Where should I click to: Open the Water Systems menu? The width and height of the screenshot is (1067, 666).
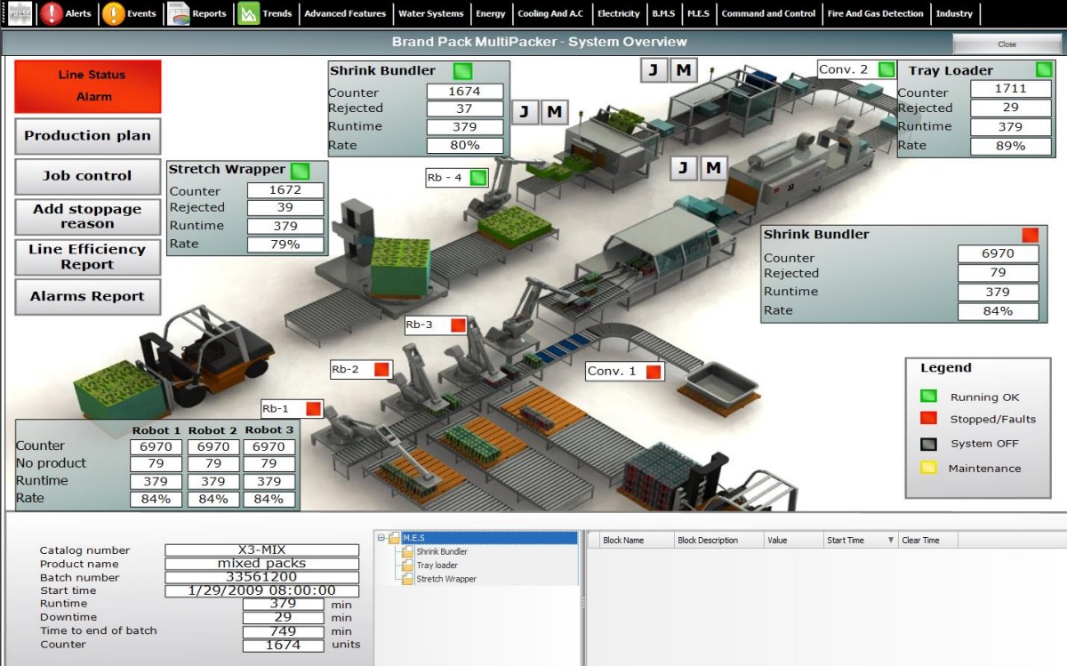click(430, 13)
